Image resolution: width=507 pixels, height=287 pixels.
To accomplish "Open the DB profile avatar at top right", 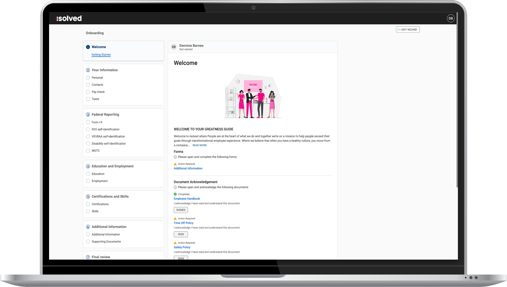I will point(450,18).
